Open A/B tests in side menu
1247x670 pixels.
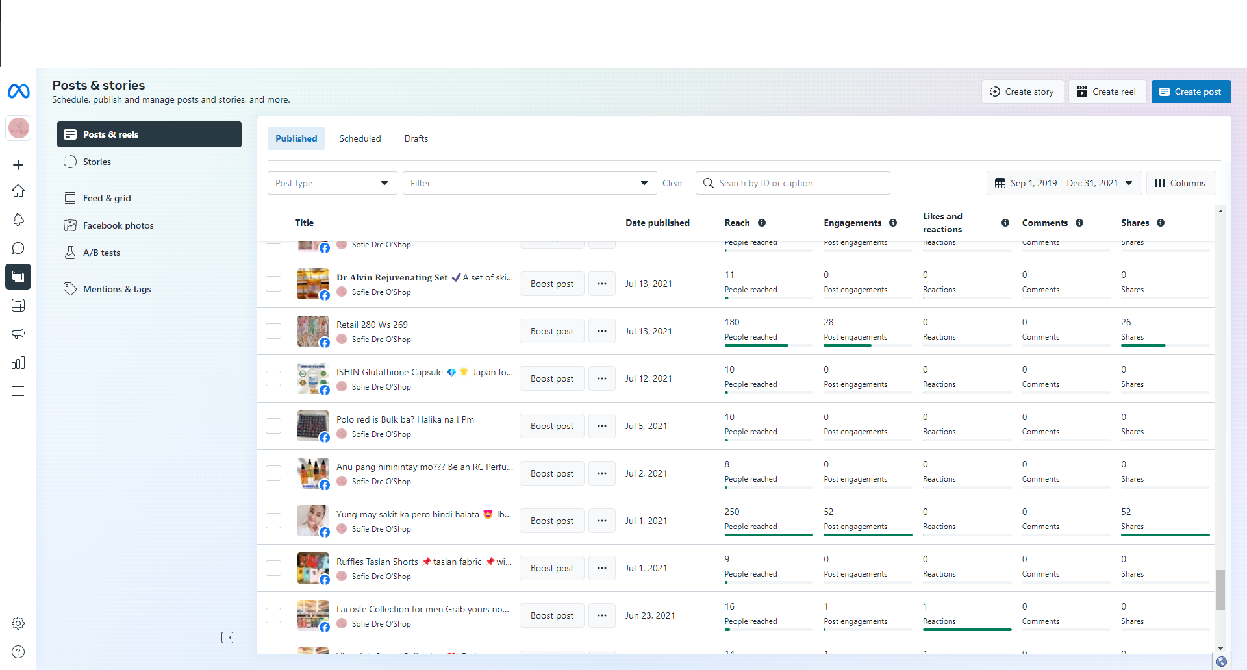pyautogui.click(x=149, y=253)
